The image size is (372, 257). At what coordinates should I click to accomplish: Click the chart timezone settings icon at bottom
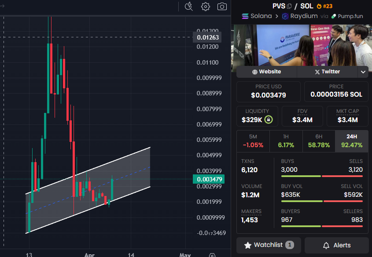click(x=212, y=255)
